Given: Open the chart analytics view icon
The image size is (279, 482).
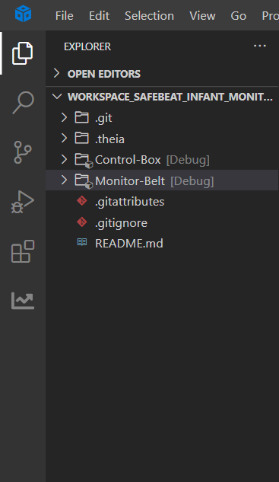Looking at the screenshot, I should pos(23,300).
